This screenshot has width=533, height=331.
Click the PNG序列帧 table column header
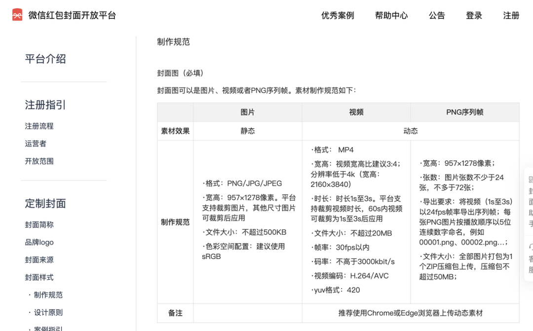click(x=465, y=112)
